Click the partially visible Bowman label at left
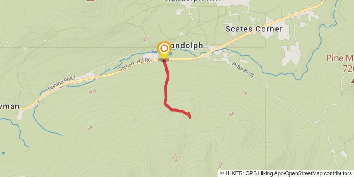Image resolution: width=354 pixels, height=177 pixels. 9,106
